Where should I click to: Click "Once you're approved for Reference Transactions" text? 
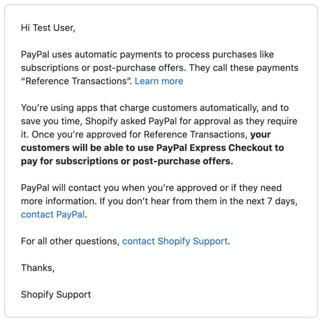139,135
